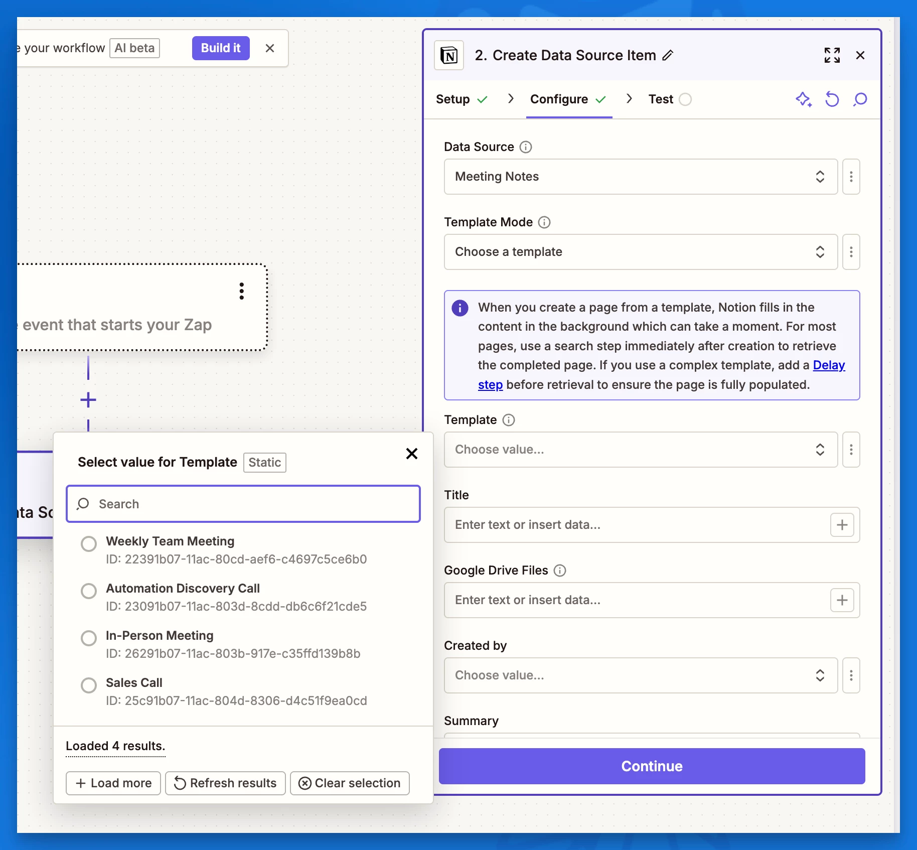This screenshot has height=850, width=917.
Task: Click the Build it button
Action: pos(221,48)
